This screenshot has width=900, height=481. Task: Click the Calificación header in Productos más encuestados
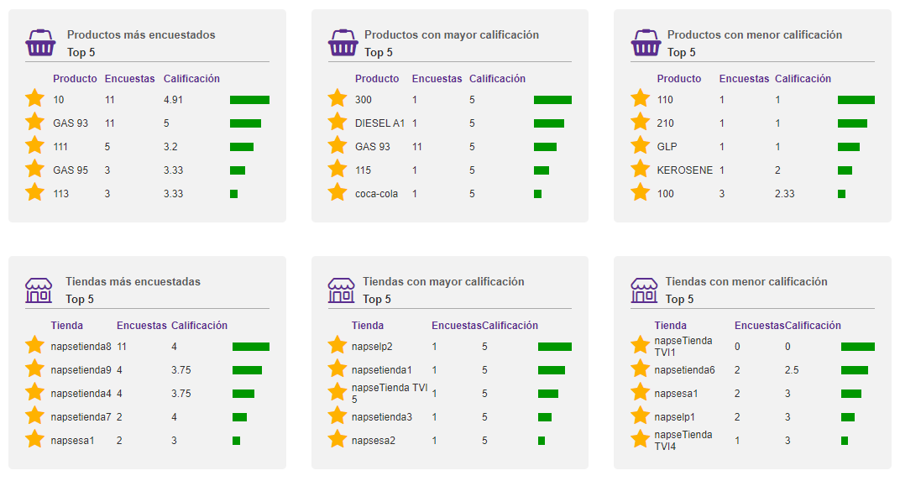pos(191,79)
